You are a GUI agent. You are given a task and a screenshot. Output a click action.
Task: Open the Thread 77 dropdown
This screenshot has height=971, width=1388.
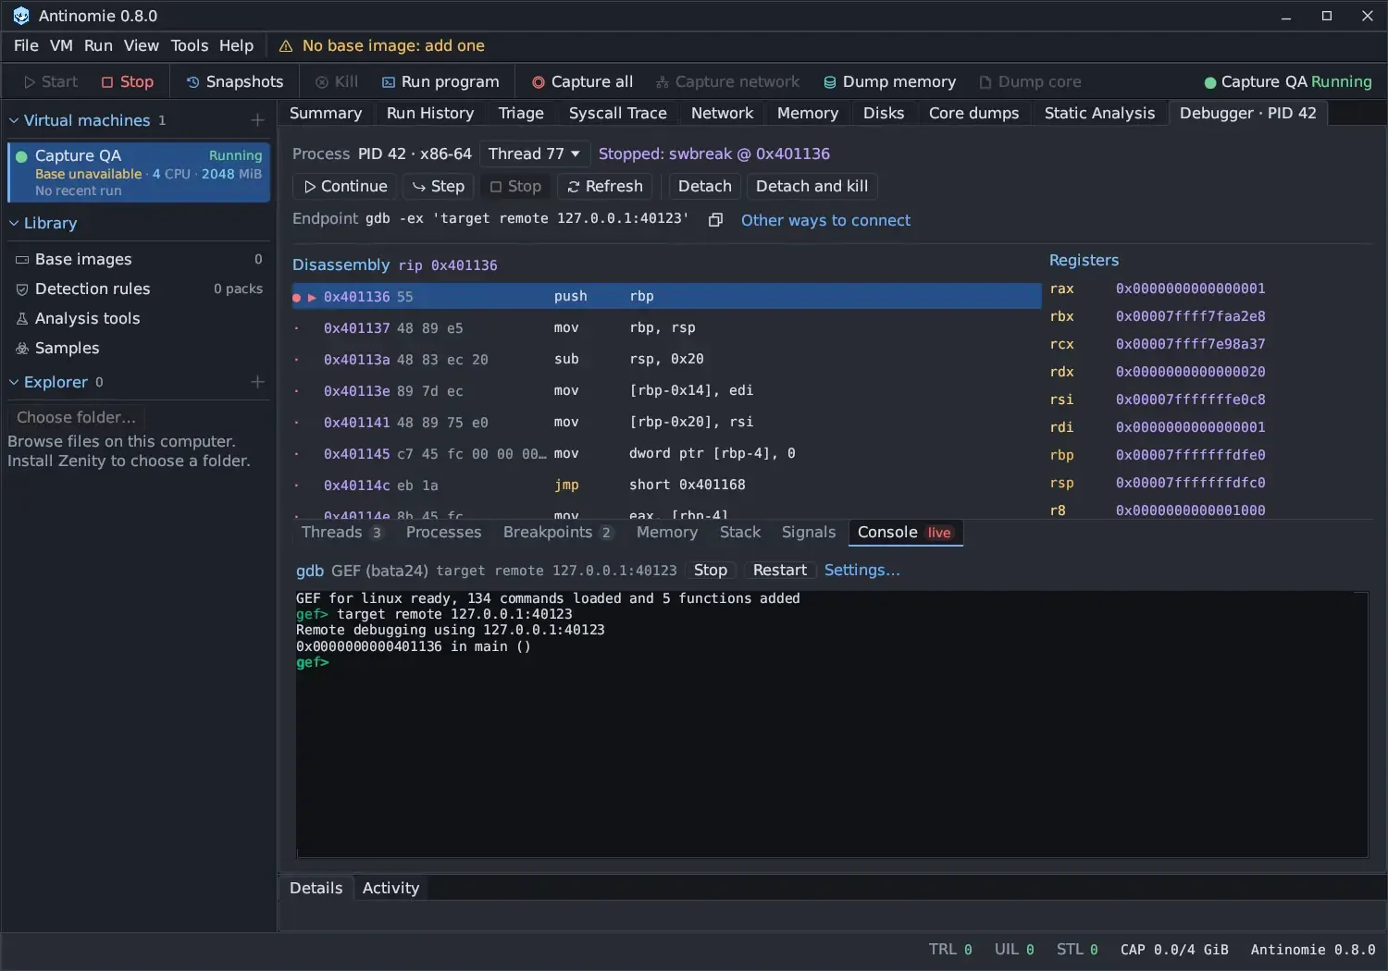[534, 154]
